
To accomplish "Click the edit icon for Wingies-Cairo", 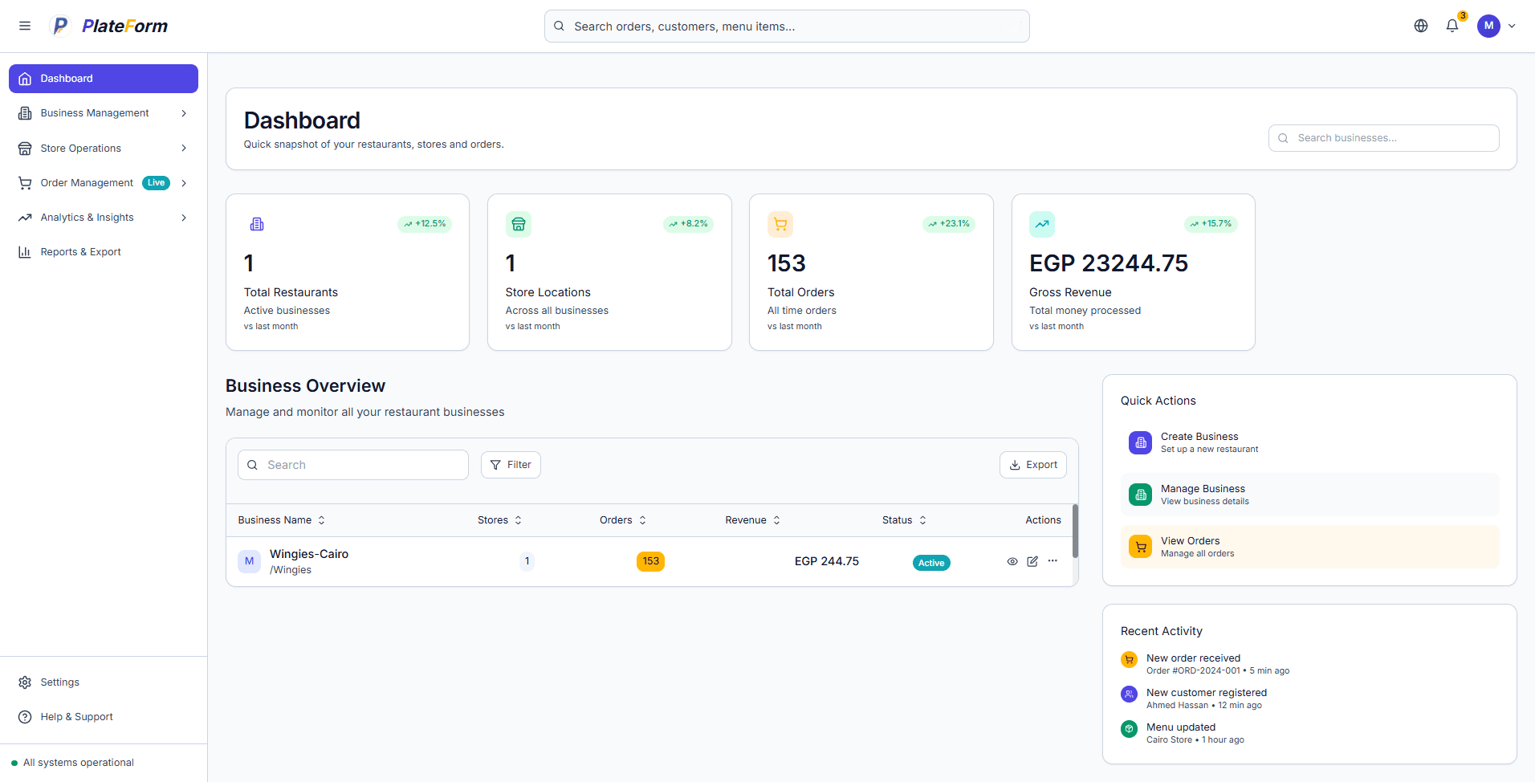I will (x=1032, y=561).
